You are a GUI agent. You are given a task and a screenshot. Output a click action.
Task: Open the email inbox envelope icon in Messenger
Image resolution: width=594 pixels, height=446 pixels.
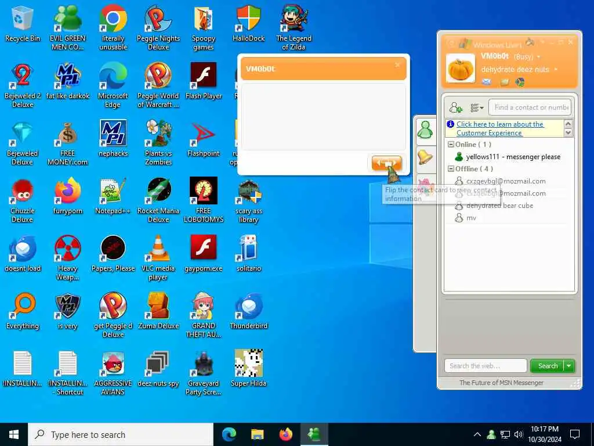coord(487,81)
